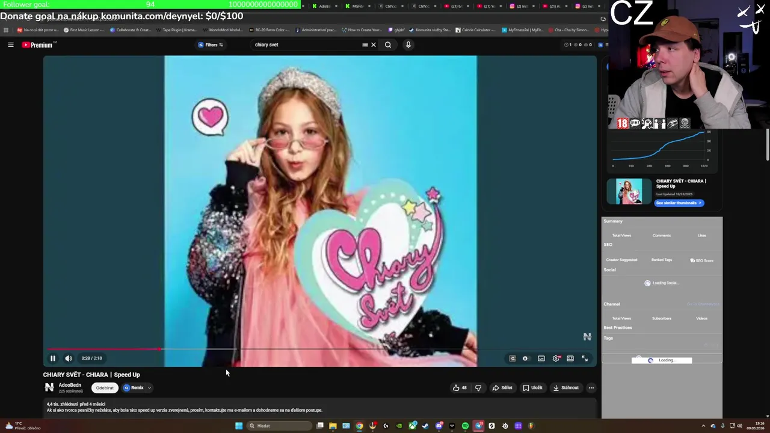Image resolution: width=770 pixels, height=433 pixels.
Task: Open the CHIARY SVĚT thumbnail in vidIQ panel
Action: click(x=629, y=192)
